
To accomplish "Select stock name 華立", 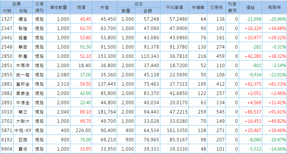I will pyautogui.click(x=23, y=112).
